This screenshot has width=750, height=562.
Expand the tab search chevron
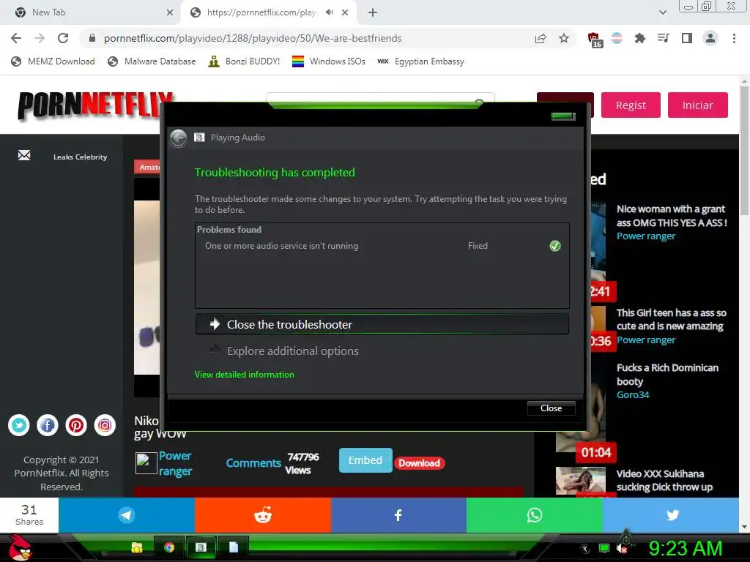pyautogui.click(x=662, y=12)
